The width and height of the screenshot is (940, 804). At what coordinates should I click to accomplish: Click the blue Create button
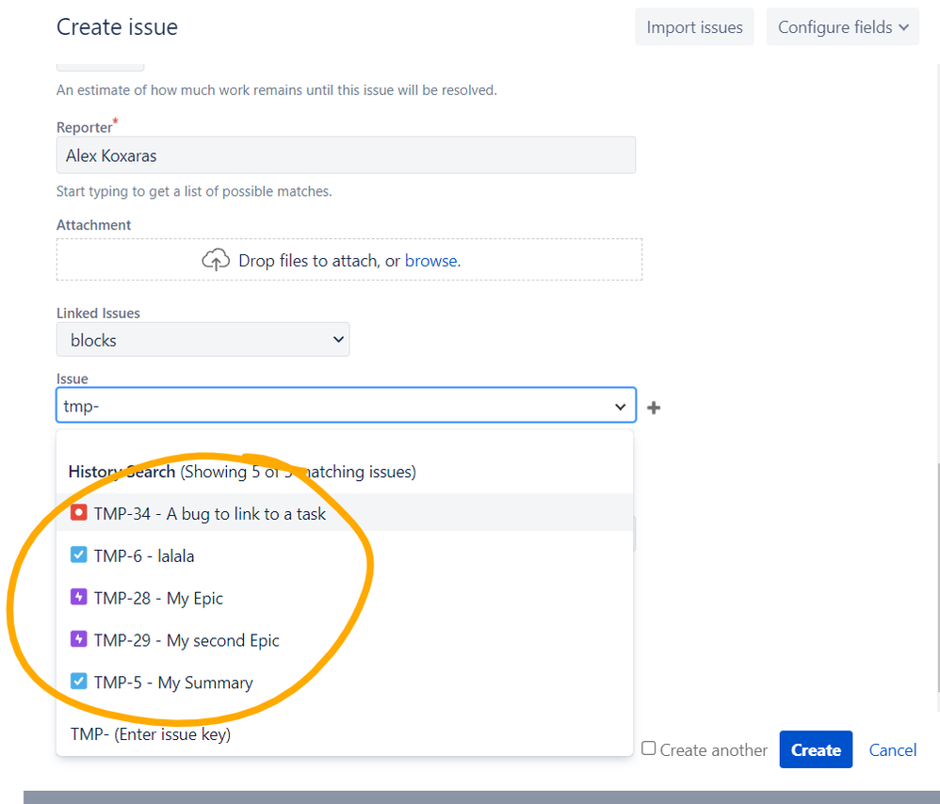pyautogui.click(x=816, y=749)
